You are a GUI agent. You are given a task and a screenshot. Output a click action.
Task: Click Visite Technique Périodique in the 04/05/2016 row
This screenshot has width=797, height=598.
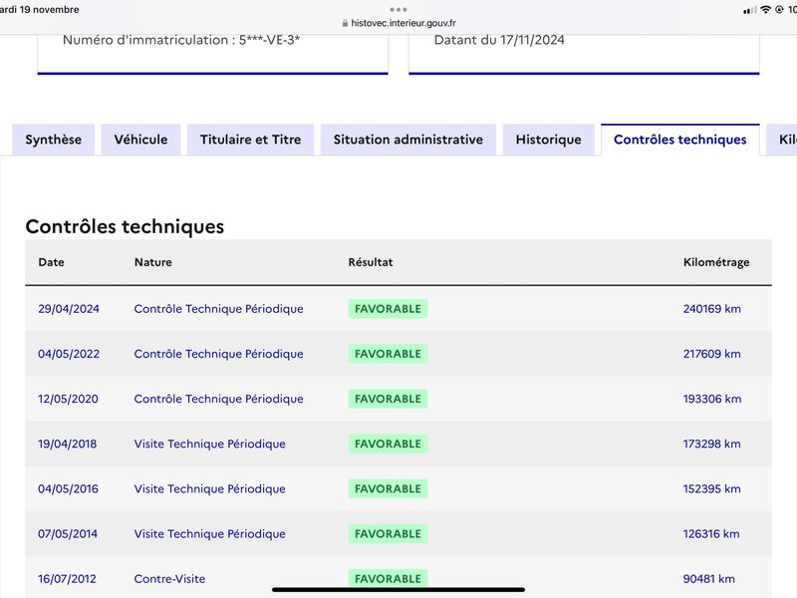coord(210,488)
